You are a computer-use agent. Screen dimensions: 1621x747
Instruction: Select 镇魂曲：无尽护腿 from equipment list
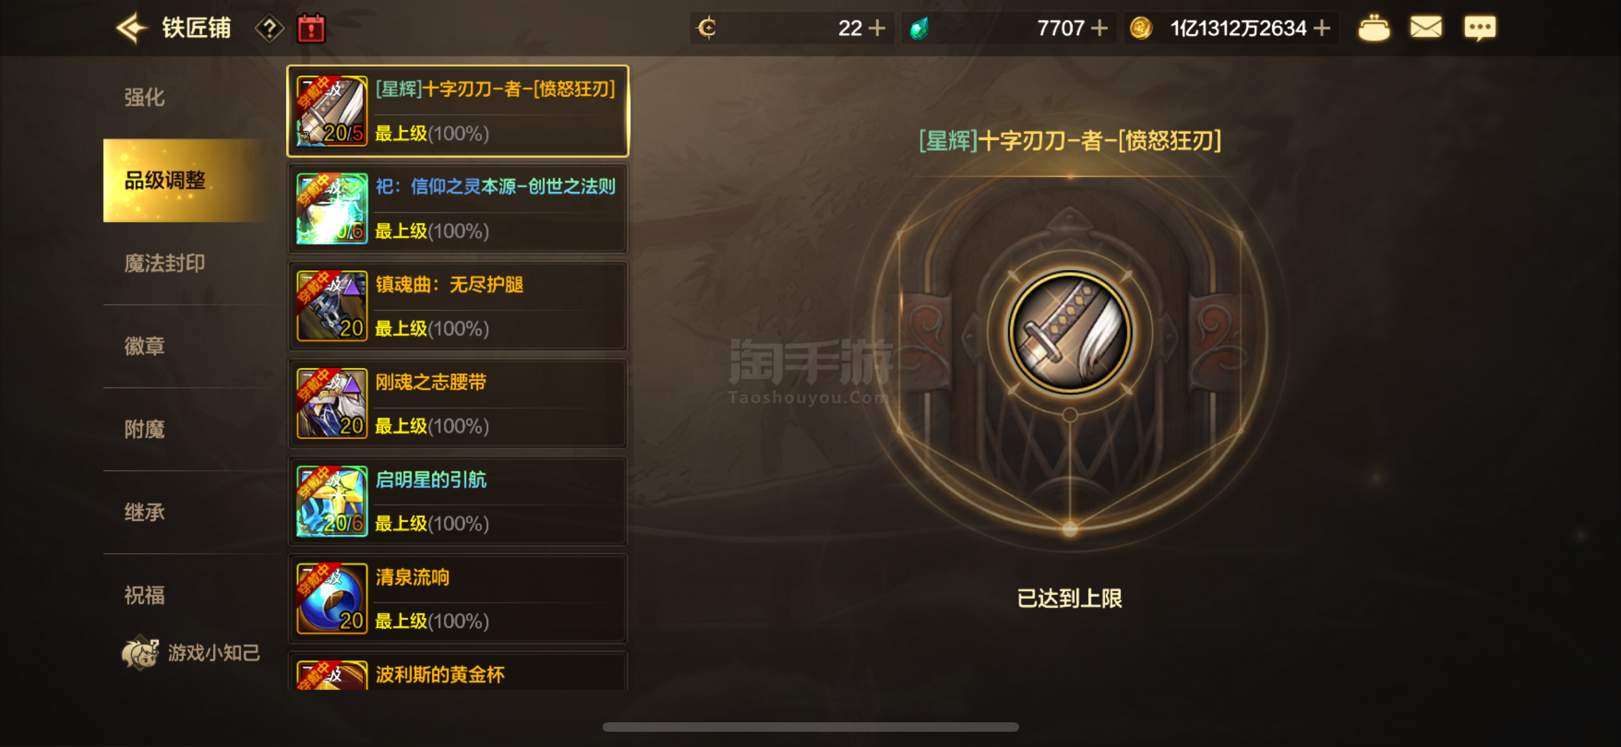click(458, 306)
